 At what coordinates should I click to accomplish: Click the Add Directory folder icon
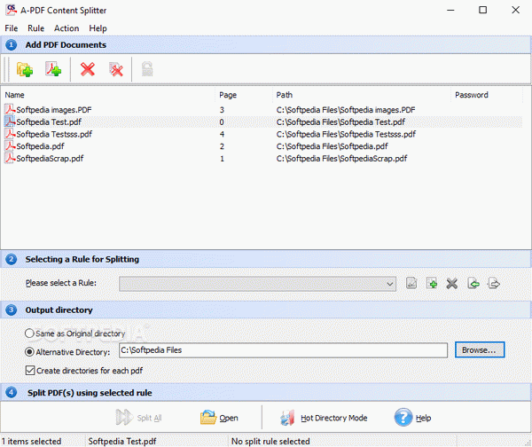click(x=25, y=69)
